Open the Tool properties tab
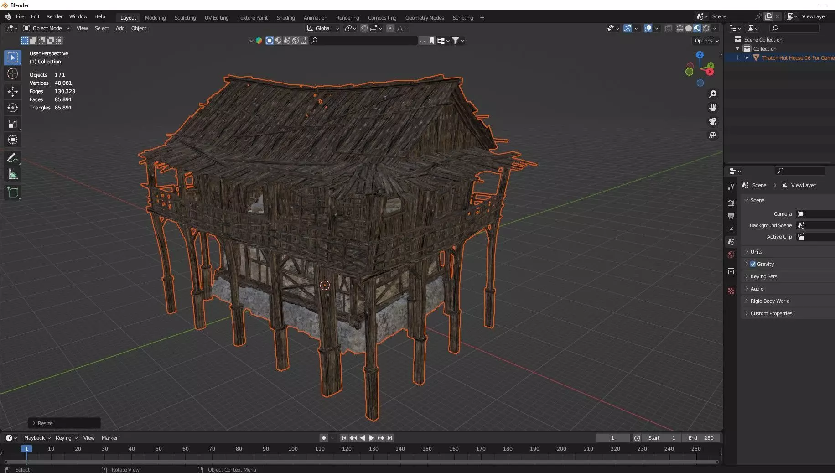Screen dimensions: 835x473 point(731,187)
